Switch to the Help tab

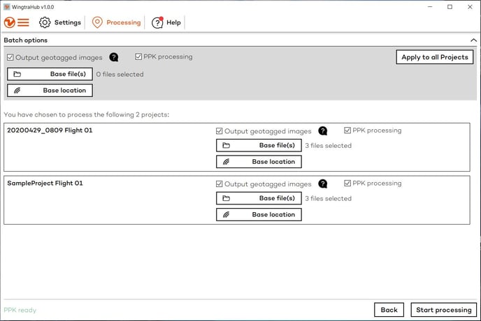tap(173, 22)
